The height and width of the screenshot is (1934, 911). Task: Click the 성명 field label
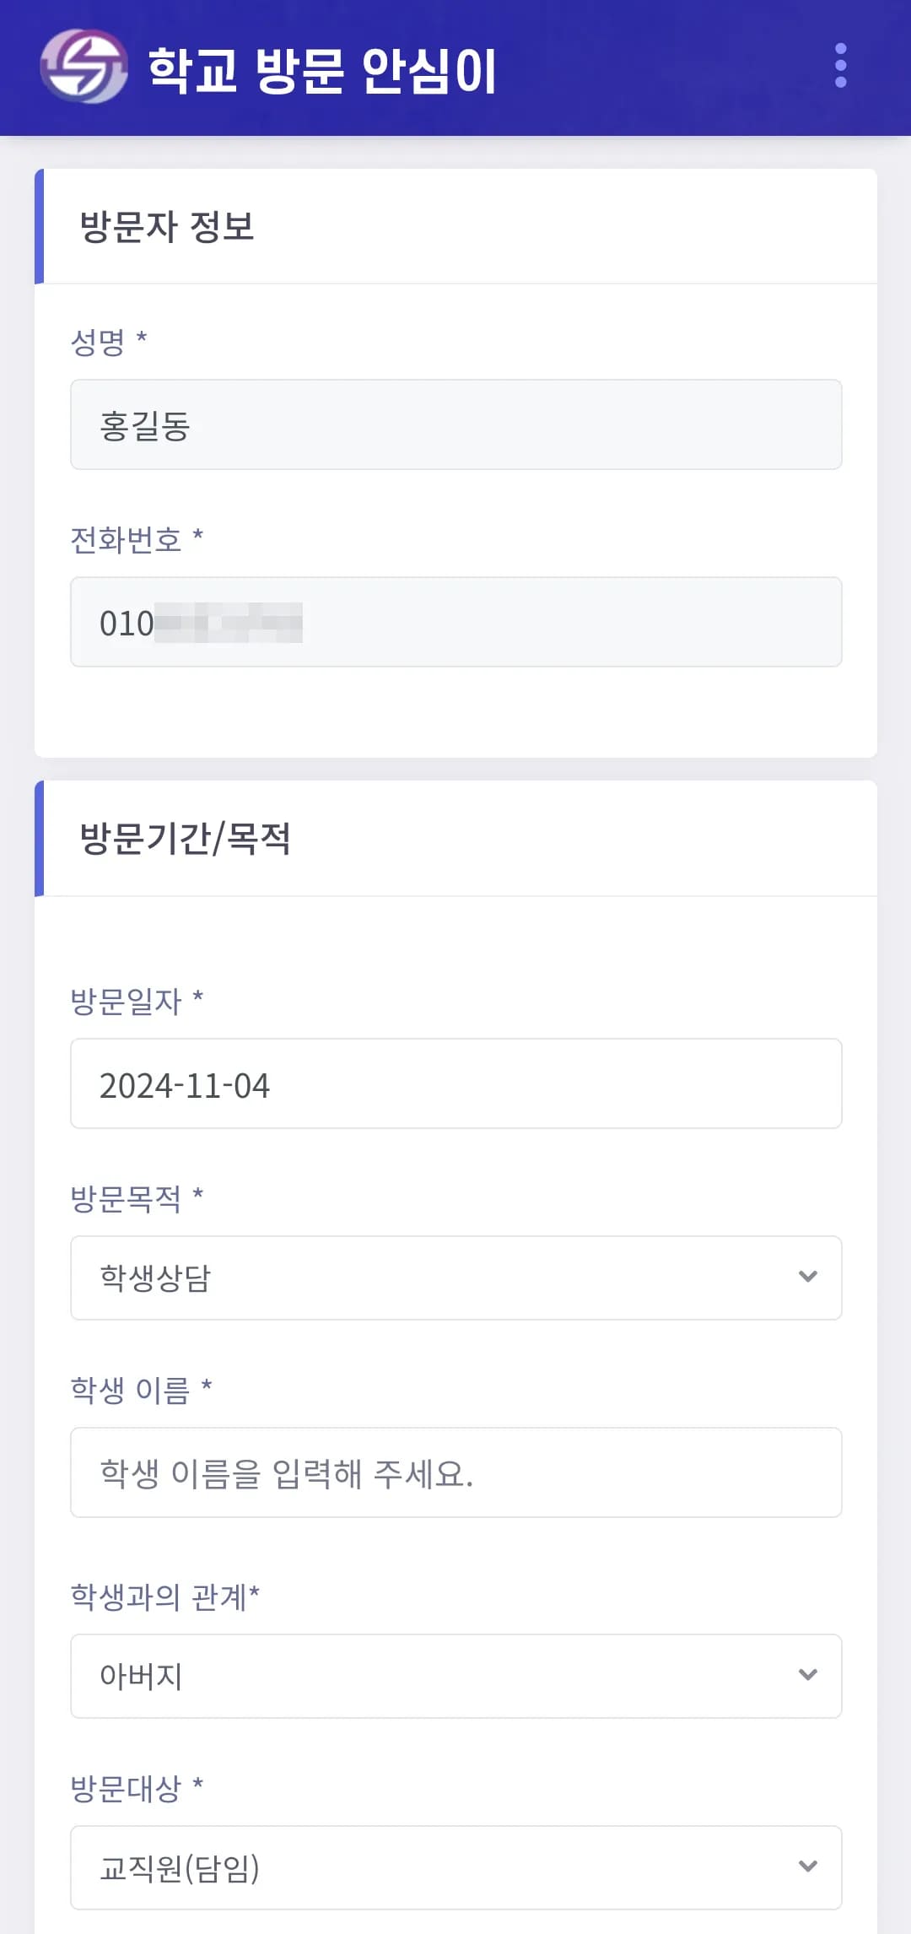pyautogui.click(x=98, y=342)
